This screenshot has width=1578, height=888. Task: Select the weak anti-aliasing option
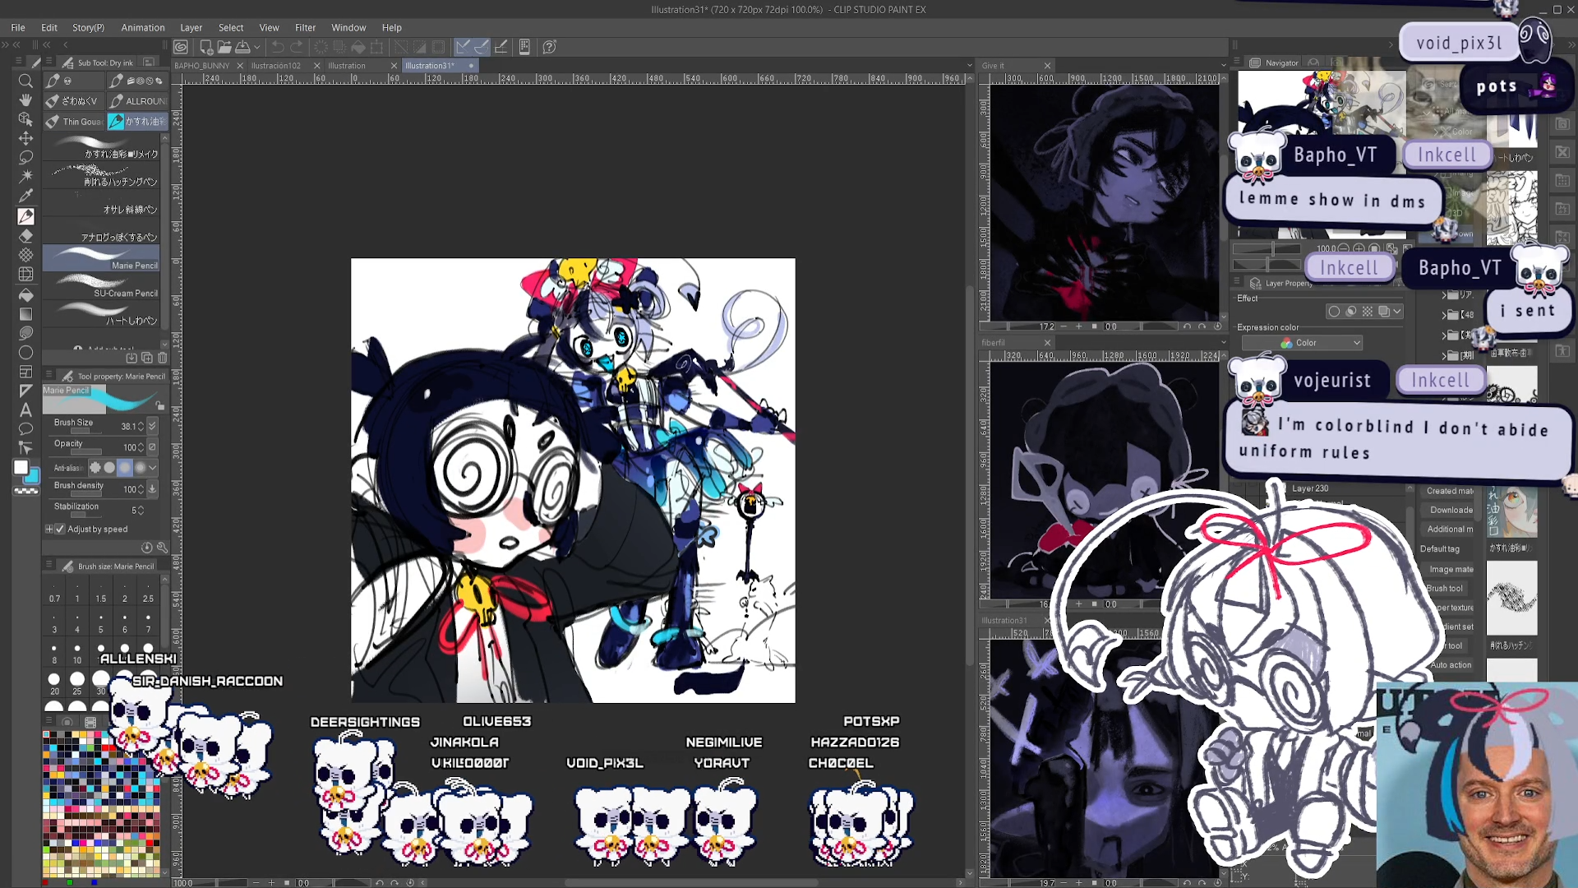pos(109,468)
